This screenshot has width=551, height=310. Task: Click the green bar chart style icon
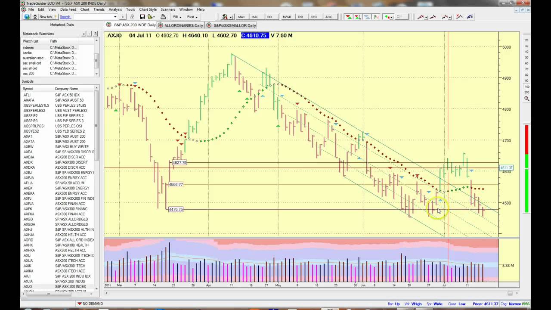click(x=376, y=17)
